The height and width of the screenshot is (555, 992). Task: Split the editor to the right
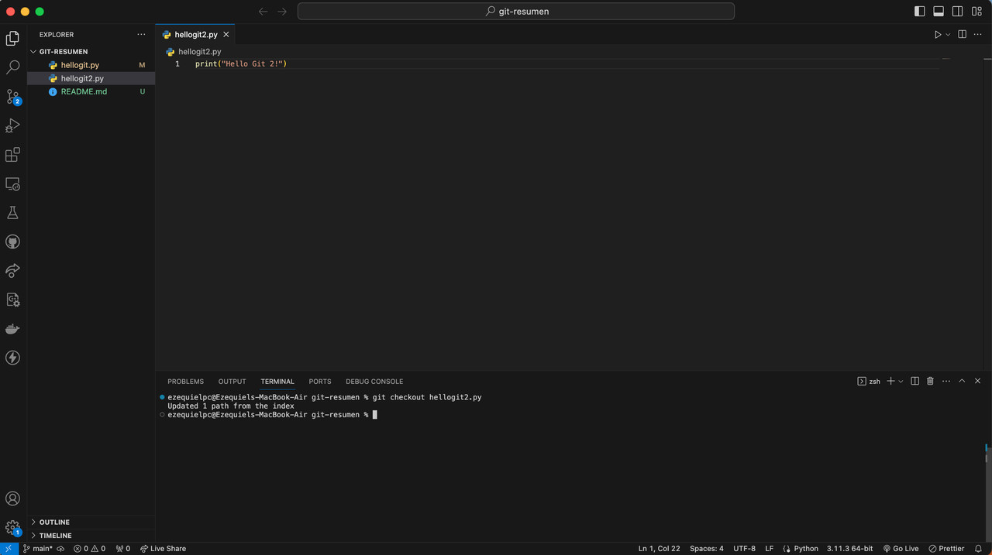(962, 35)
